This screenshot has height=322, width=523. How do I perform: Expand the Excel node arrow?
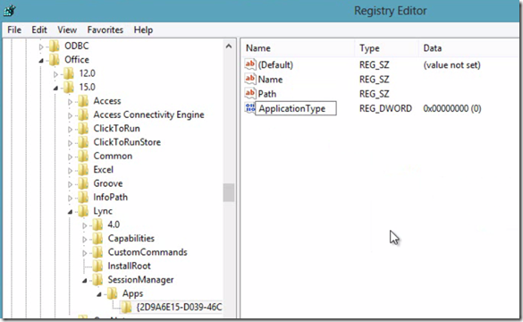click(70, 171)
